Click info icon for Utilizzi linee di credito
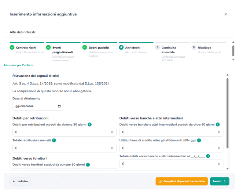The image size is (239, 194). (x=199, y=140)
